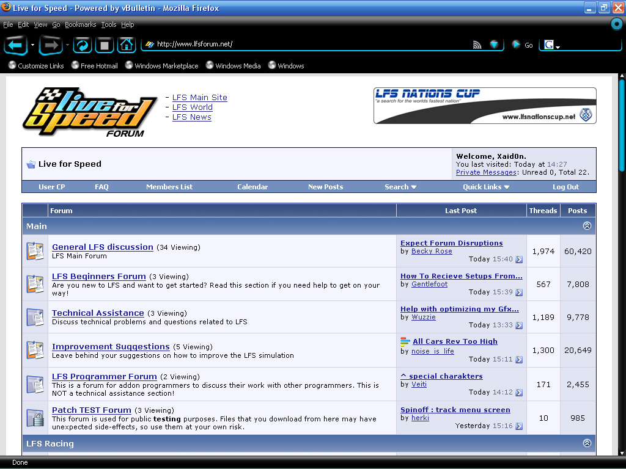626x469 pixels.
Task: Click the Go arrow button
Action: pyautogui.click(x=516, y=44)
